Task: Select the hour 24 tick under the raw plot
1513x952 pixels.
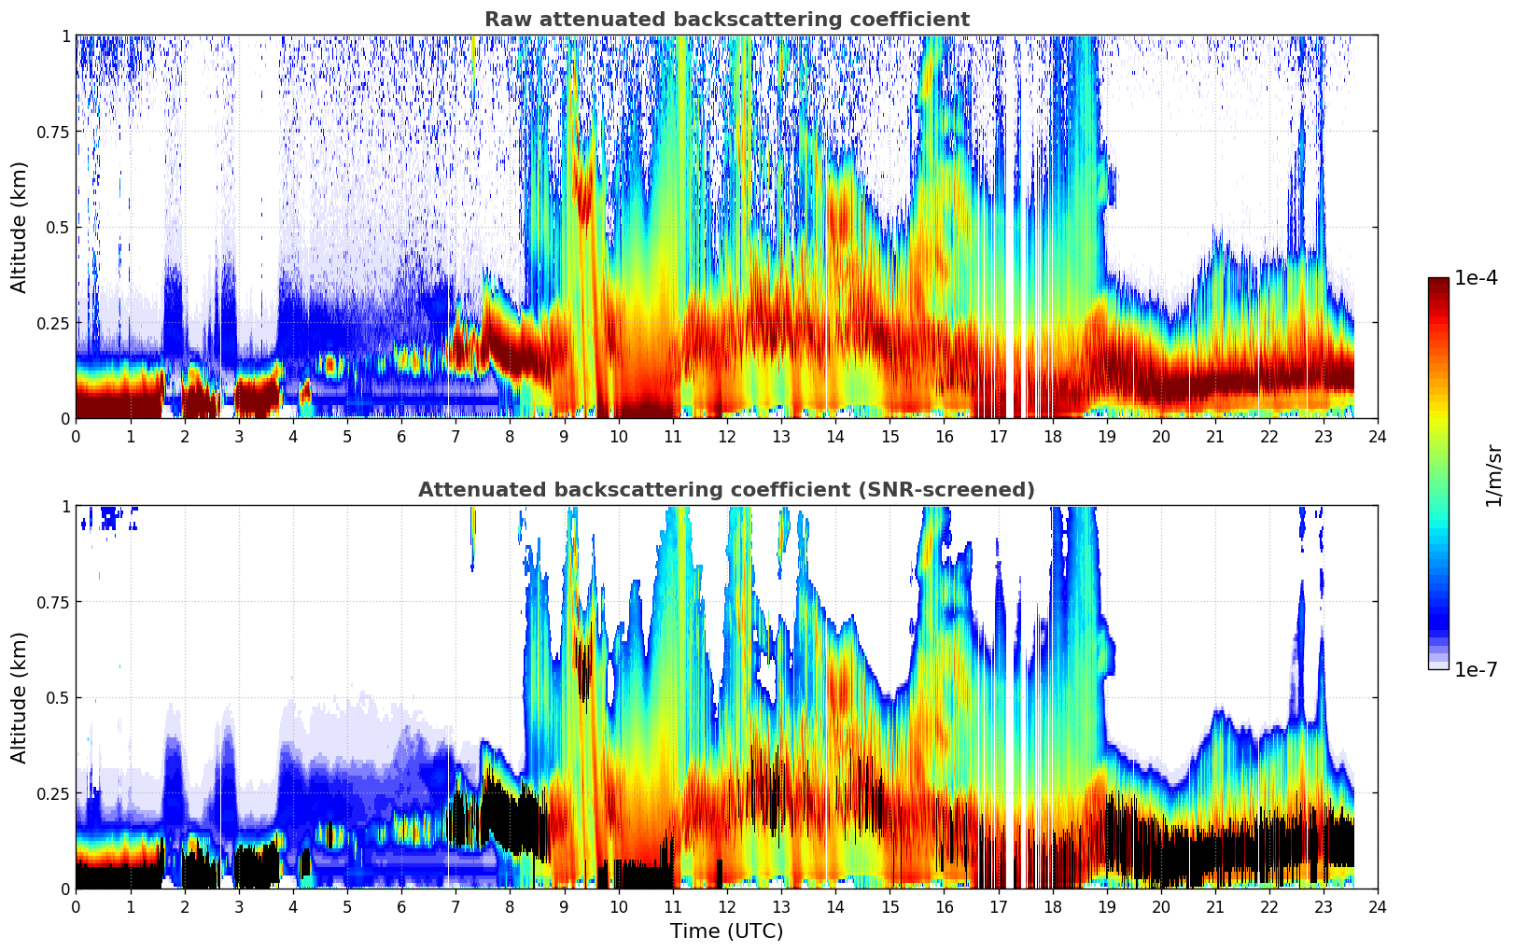Action: (x=1378, y=436)
